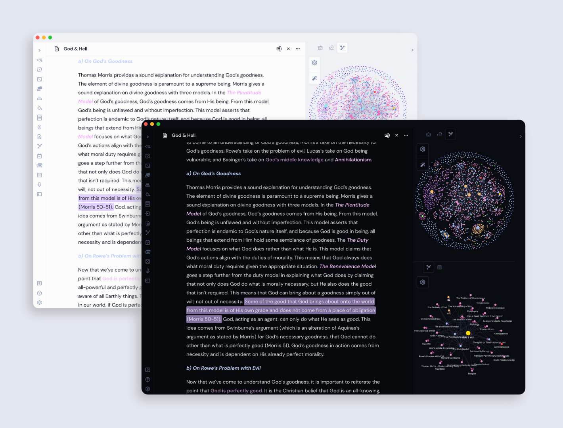Open global graph settings gear in dark window
The image size is (563, 428).
coord(423,149)
